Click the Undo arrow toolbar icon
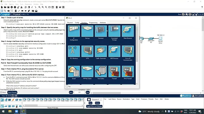Screen dimensions: 204x114 (x=32, y=7)
